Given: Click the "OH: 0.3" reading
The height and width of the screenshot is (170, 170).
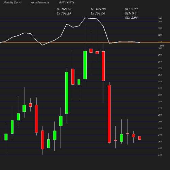Looking at the screenshot, I should (131, 14).
